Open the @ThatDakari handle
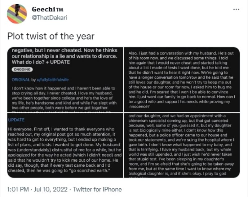 coord(49,17)
